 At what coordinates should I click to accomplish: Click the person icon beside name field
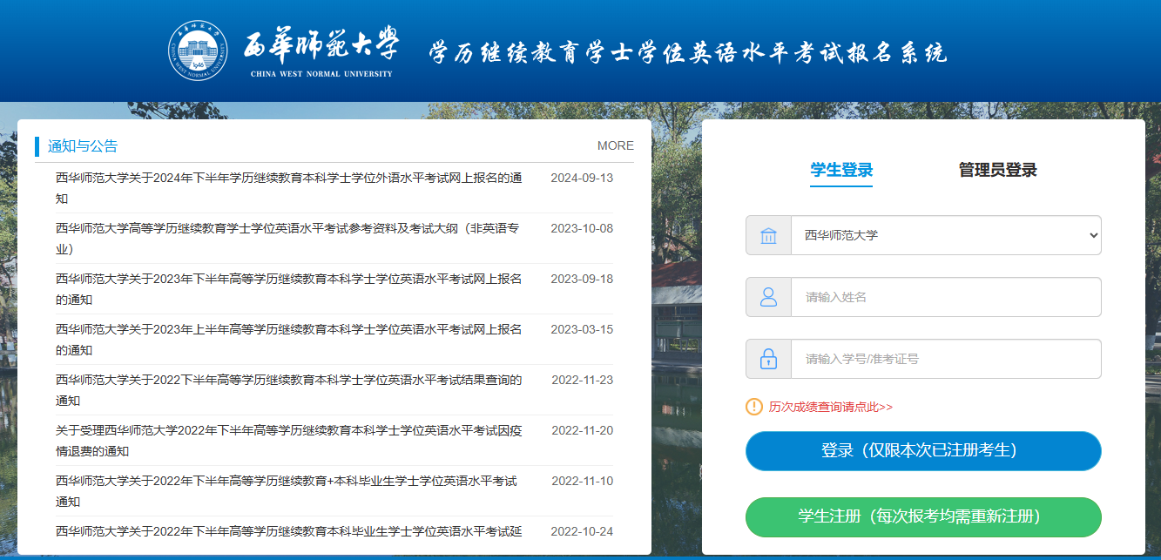[768, 297]
